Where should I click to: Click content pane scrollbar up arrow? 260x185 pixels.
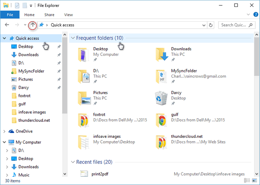click(257, 35)
